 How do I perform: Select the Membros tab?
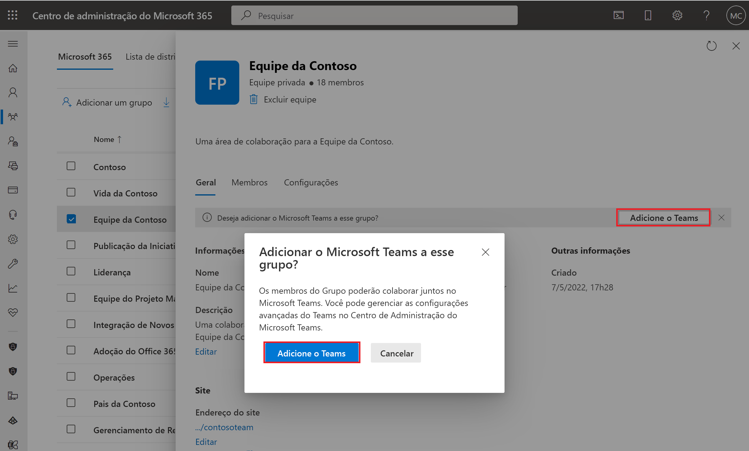click(x=249, y=182)
